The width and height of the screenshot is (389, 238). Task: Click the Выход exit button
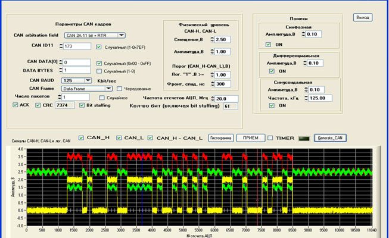point(362,17)
